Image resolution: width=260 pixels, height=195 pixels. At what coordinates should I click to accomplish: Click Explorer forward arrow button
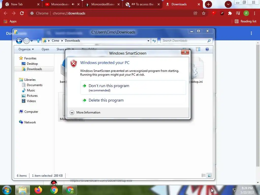[26, 41]
